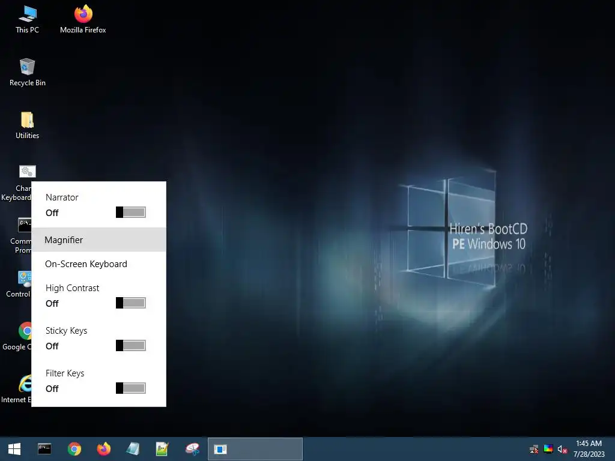Toggle the Sticky Keys switch
This screenshot has width=615, height=461.
click(130, 345)
